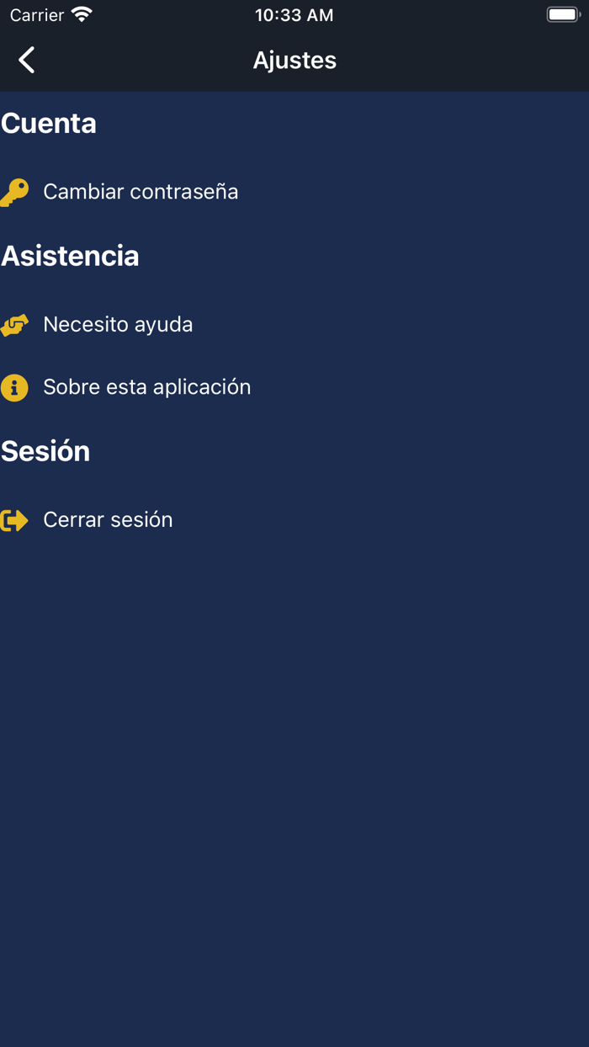The image size is (589, 1047).
Task: Click the Carrier label in status bar
Action: click(x=37, y=15)
